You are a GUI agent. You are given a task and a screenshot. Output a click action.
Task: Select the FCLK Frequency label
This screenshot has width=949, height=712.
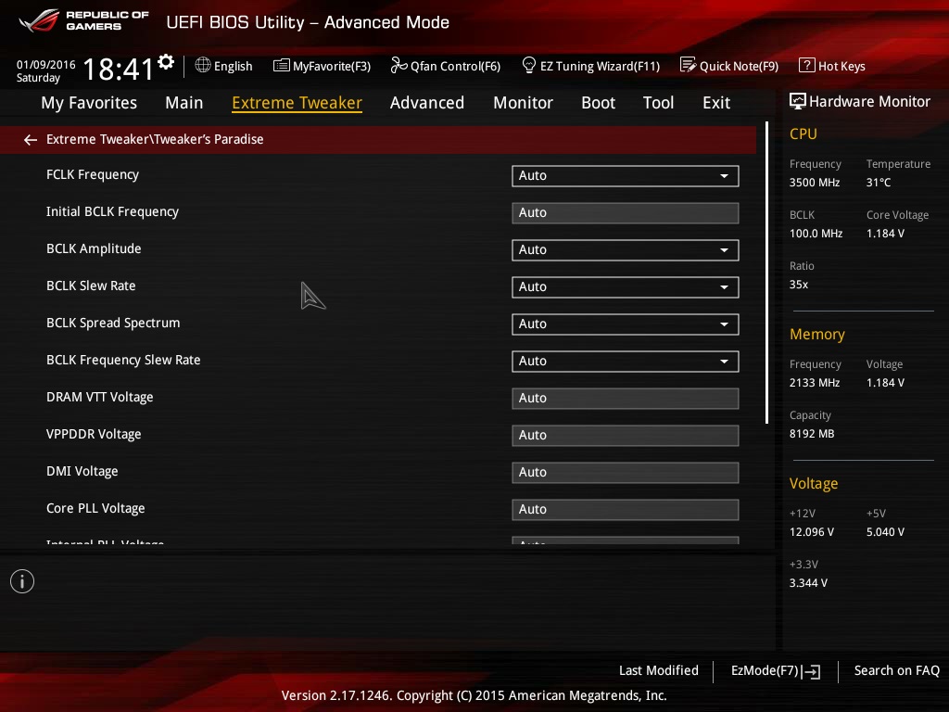click(93, 174)
